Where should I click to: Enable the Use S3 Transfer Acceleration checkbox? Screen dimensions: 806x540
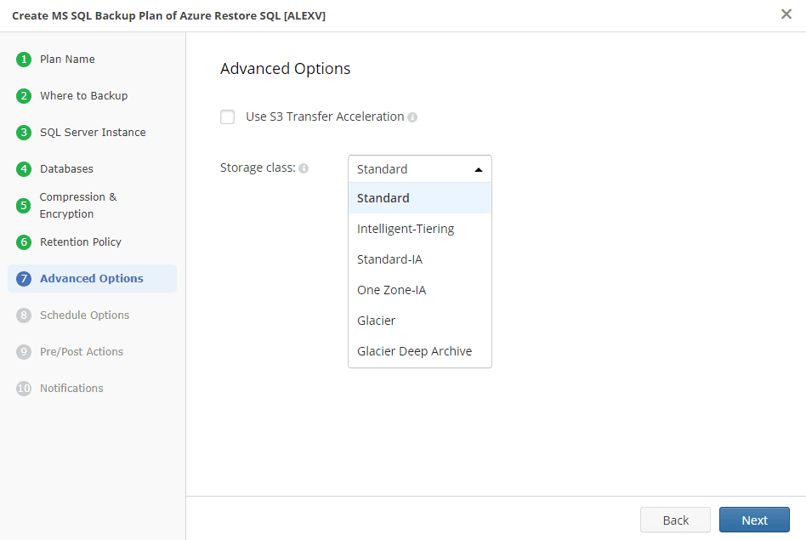227,117
